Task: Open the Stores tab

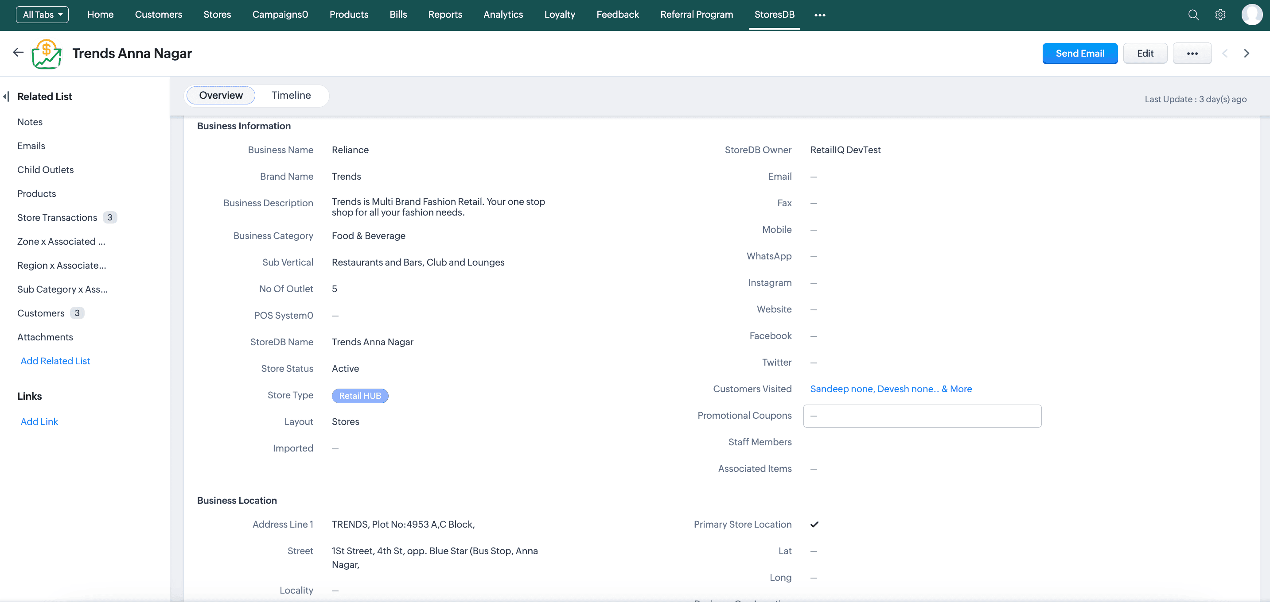Action: pos(217,14)
